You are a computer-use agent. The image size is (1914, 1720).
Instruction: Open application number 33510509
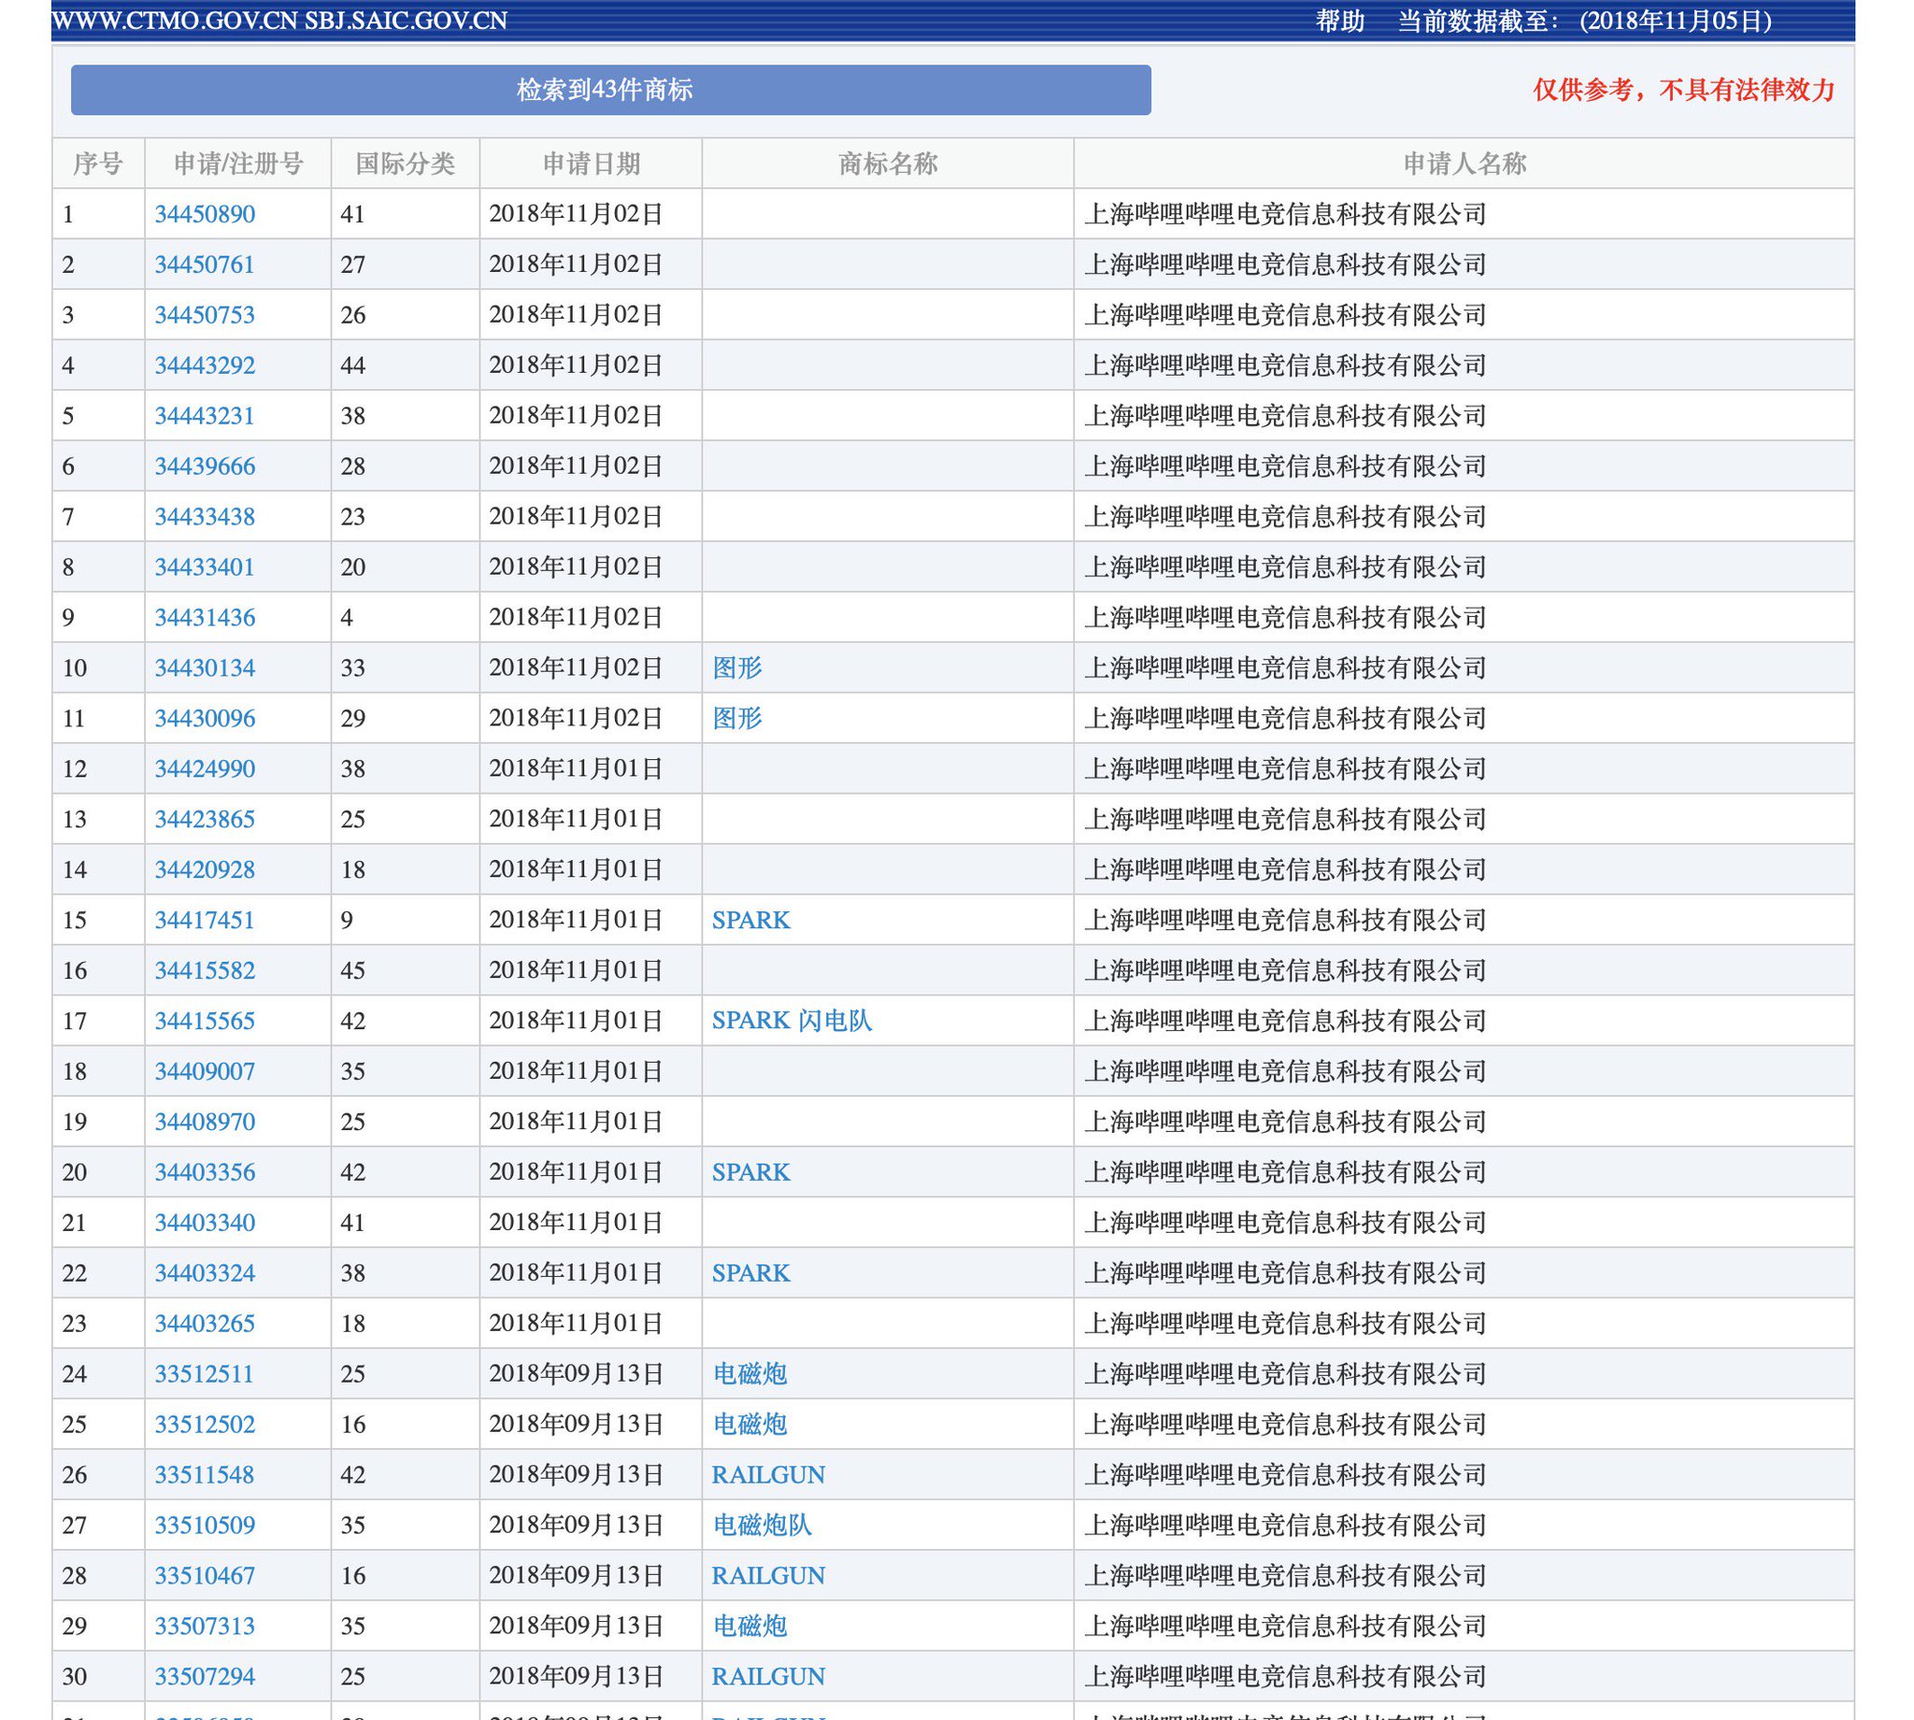[x=205, y=1525]
